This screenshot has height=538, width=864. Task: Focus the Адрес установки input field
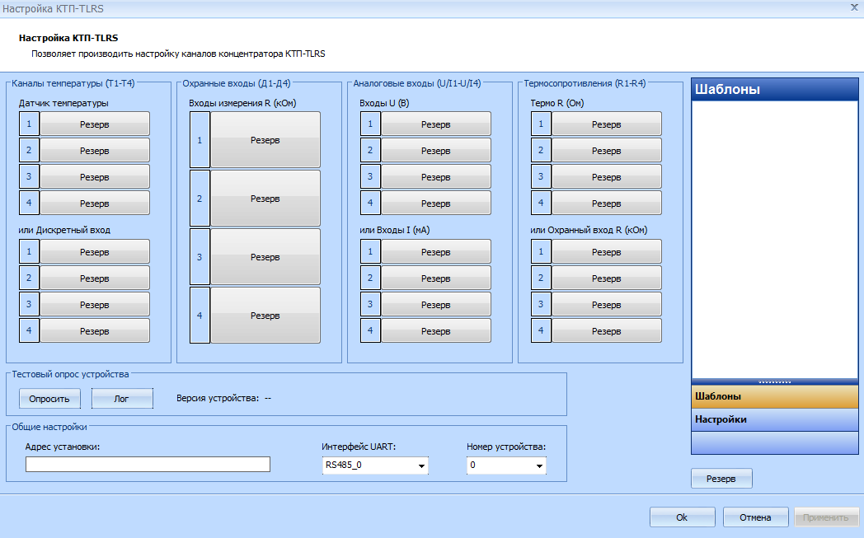point(148,464)
